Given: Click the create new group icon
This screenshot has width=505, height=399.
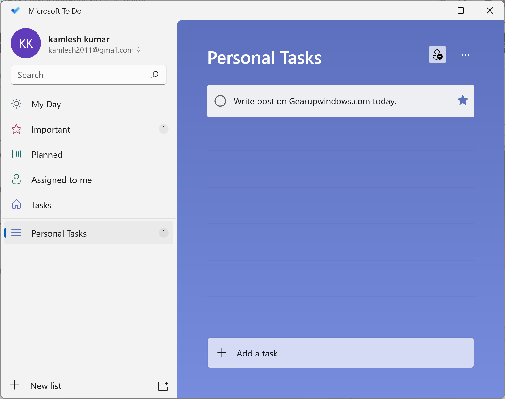Looking at the screenshot, I should [x=163, y=386].
